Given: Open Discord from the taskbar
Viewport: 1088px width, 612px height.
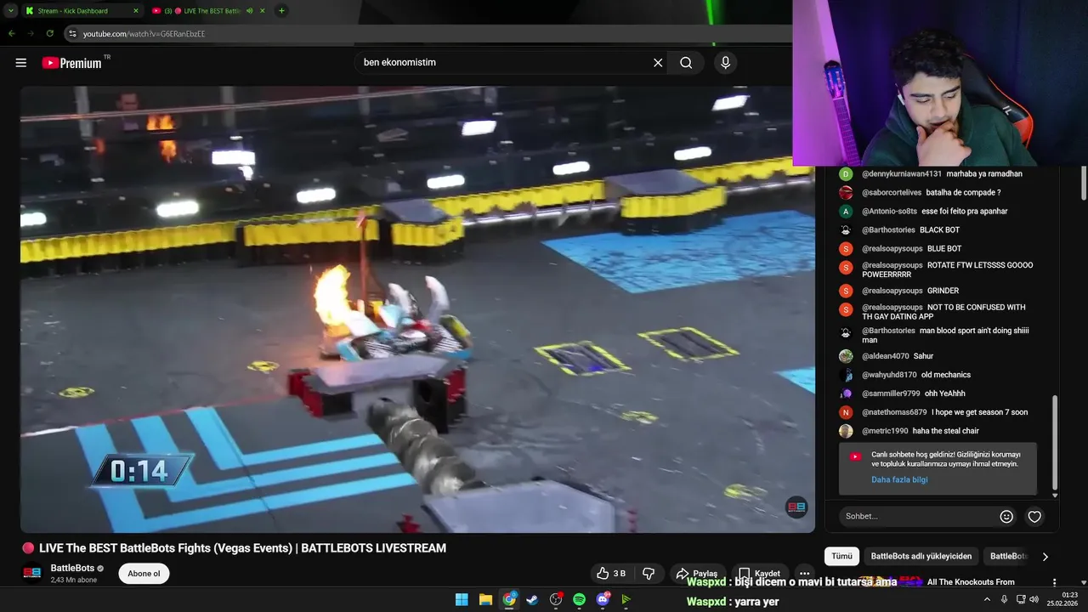Looking at the screenshot, I should coord(603,599).
